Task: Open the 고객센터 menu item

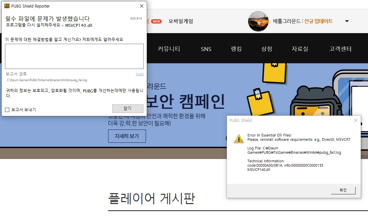Action: (340, 49)
